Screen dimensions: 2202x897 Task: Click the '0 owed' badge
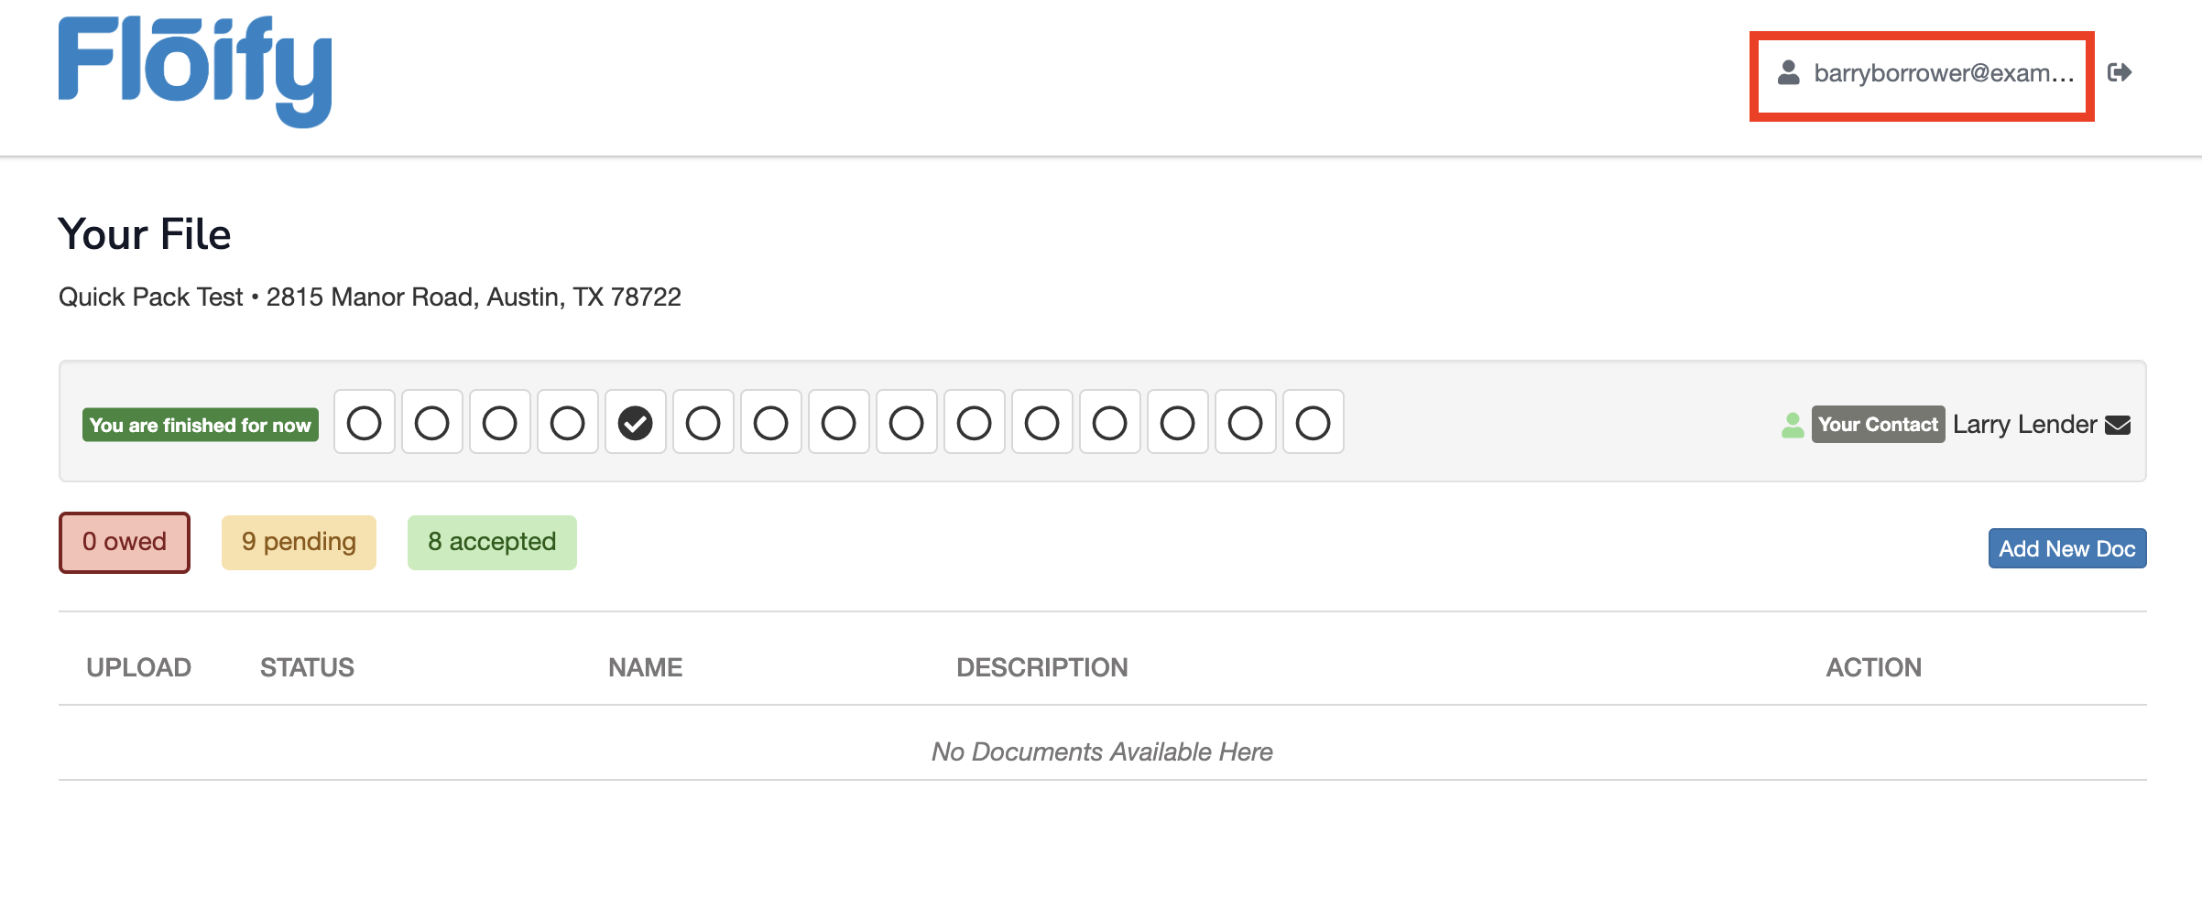(x=124, y=542)
